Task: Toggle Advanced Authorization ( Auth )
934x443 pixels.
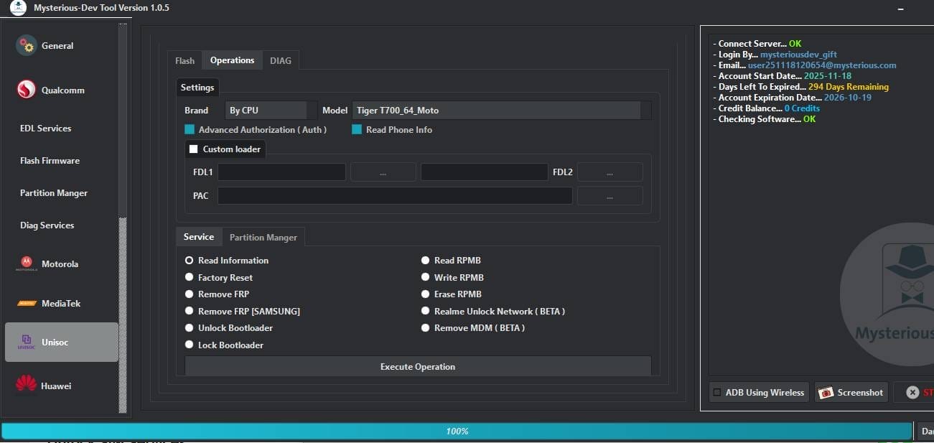Action: (190, 129)
